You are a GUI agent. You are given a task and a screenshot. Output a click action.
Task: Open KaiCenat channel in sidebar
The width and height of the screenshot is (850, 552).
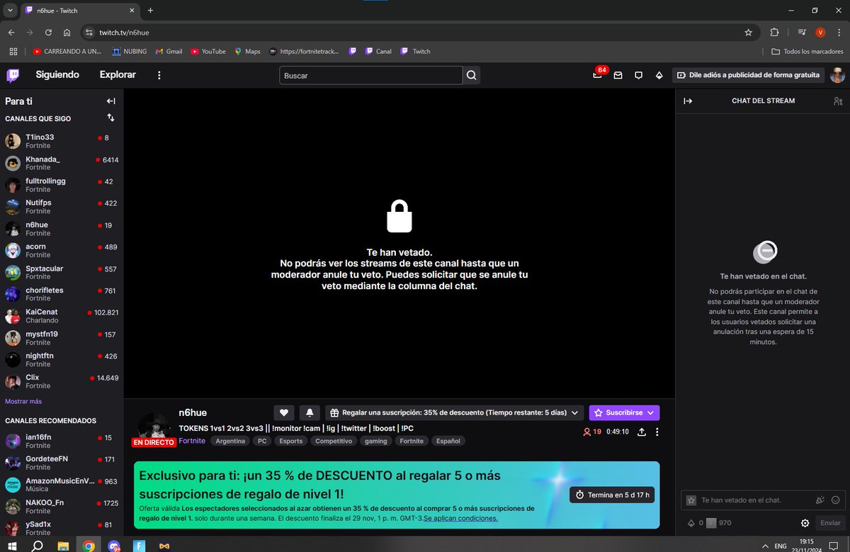tap(62, 316)
